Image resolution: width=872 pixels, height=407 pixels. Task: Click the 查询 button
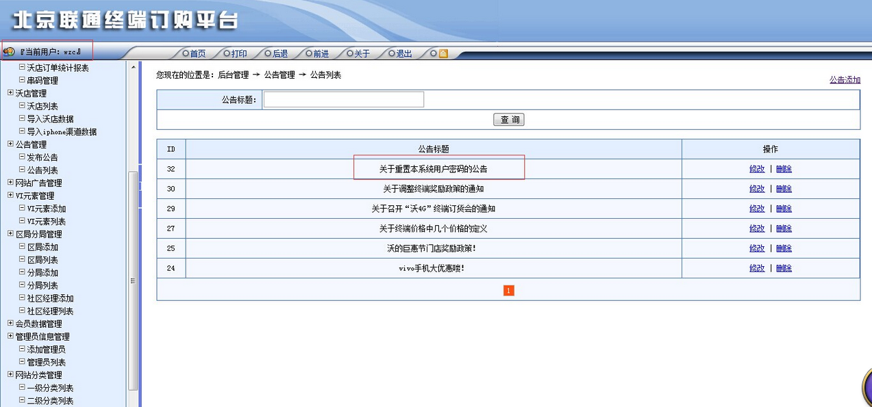[x=508, y=120]
